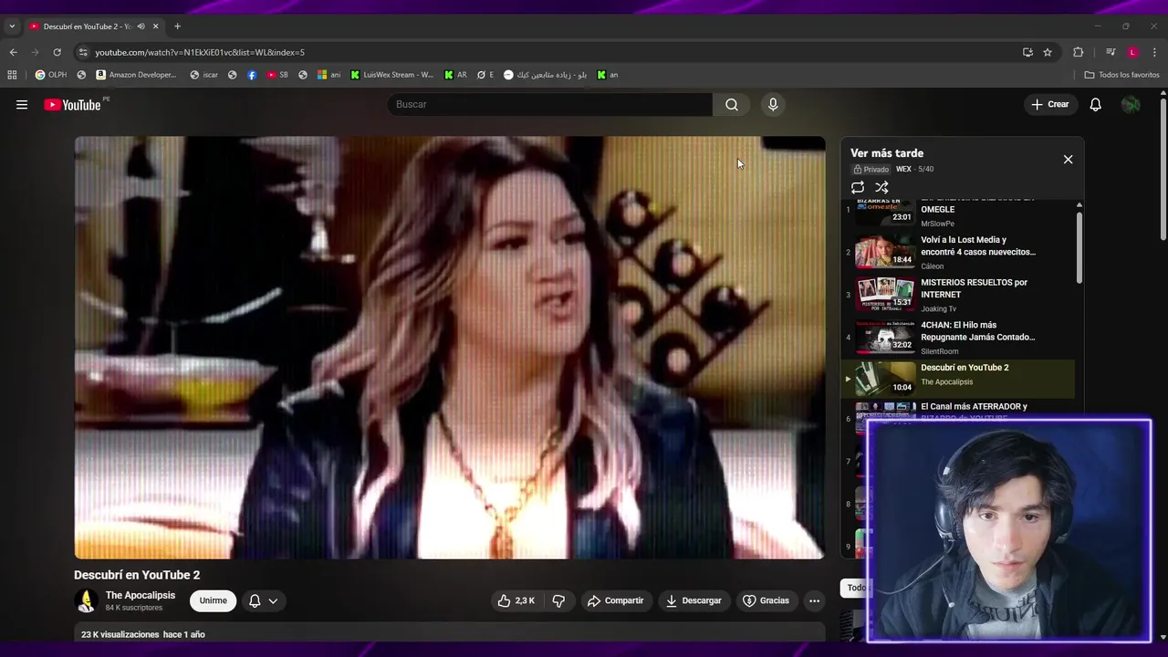Screen dimensions: 1168x657
Task: Select Descubrí en YouTube 2 playlist item
Action: 958,379
